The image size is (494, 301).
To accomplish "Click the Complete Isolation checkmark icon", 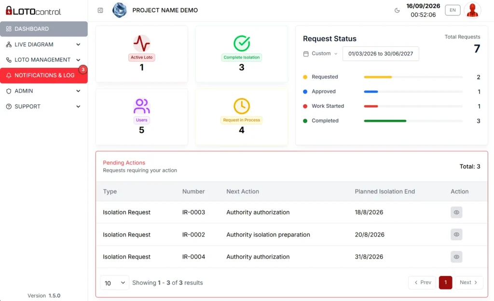I will (242, 43).
